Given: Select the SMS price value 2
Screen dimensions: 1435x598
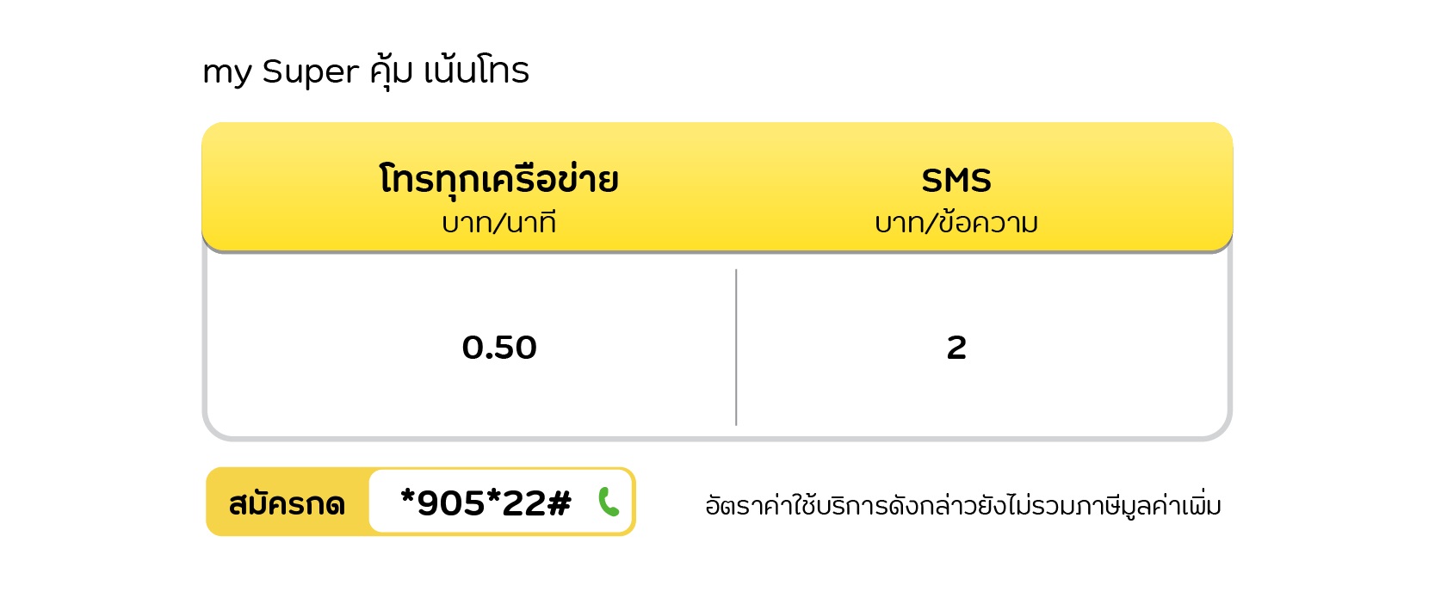Looking at the screenshot, I should point(956,348).
